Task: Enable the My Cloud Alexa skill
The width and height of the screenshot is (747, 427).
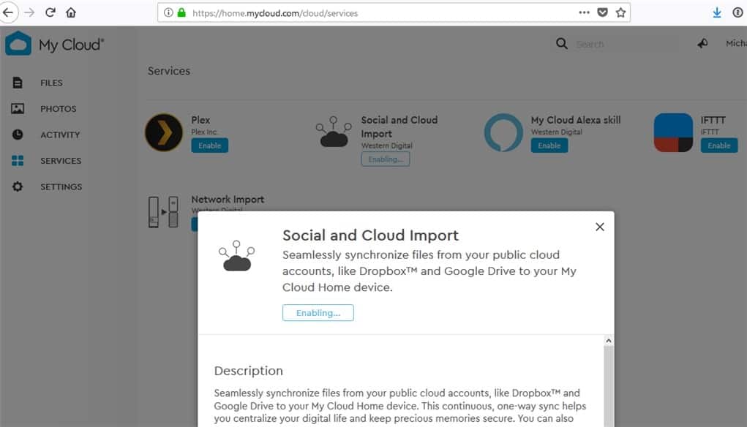Action: [549, 146]
